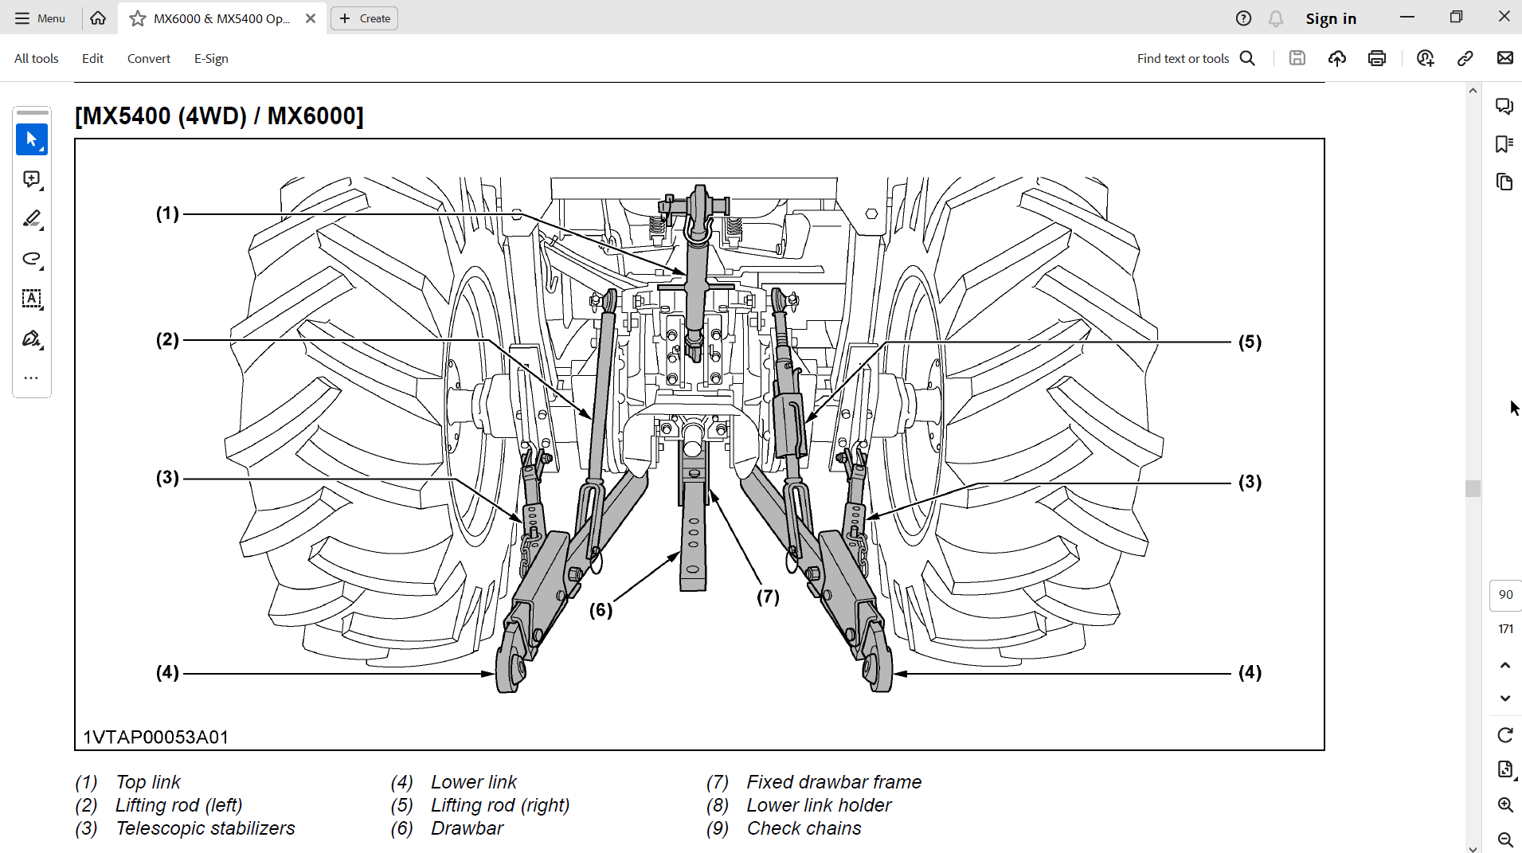Click the share with others icon
Screen dimensions: 1522x853
point(1426,58)
